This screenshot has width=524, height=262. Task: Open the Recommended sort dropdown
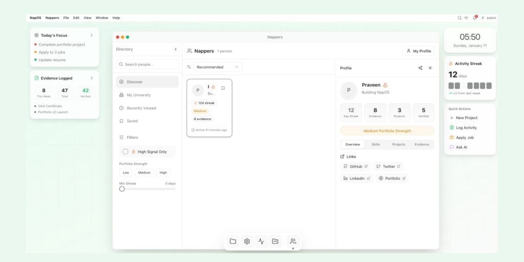(x=217, y=67)
